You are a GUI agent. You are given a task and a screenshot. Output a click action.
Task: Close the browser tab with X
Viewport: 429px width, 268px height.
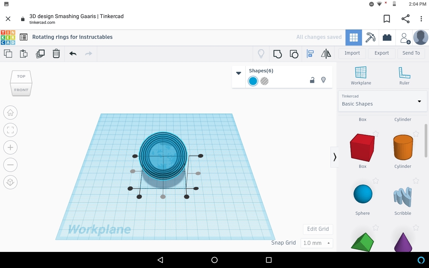[x=8, y=19]
